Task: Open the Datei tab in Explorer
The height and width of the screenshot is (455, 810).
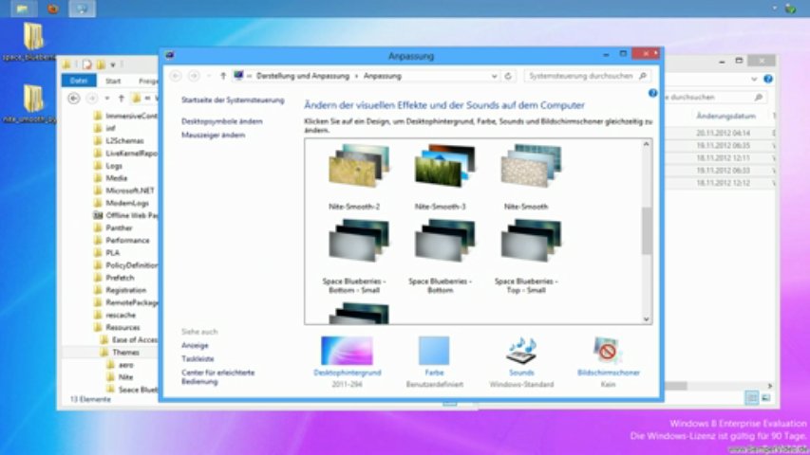Action: (x=79, y=81)
